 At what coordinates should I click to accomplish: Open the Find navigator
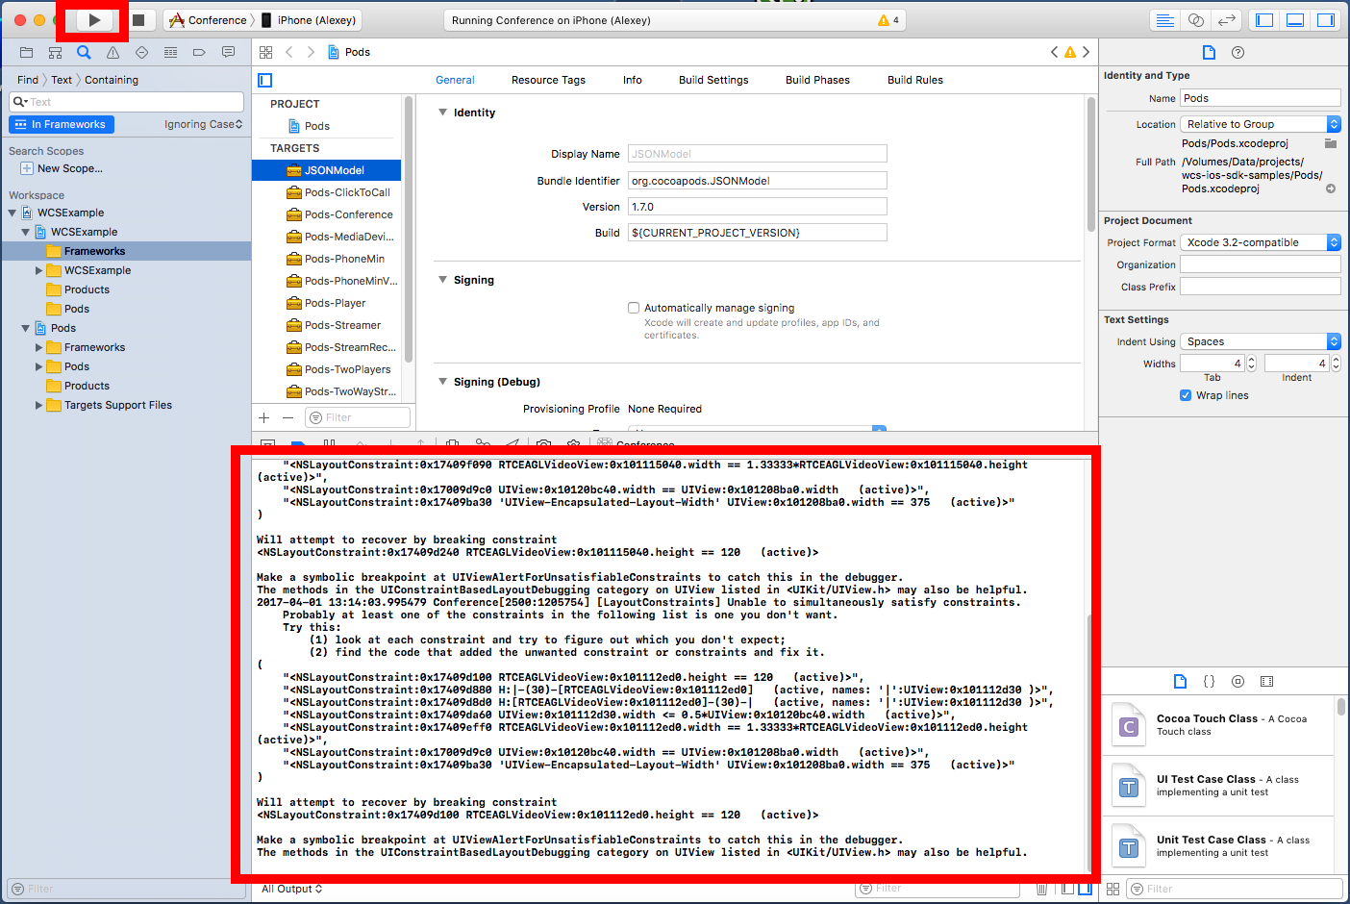(84, 52)
